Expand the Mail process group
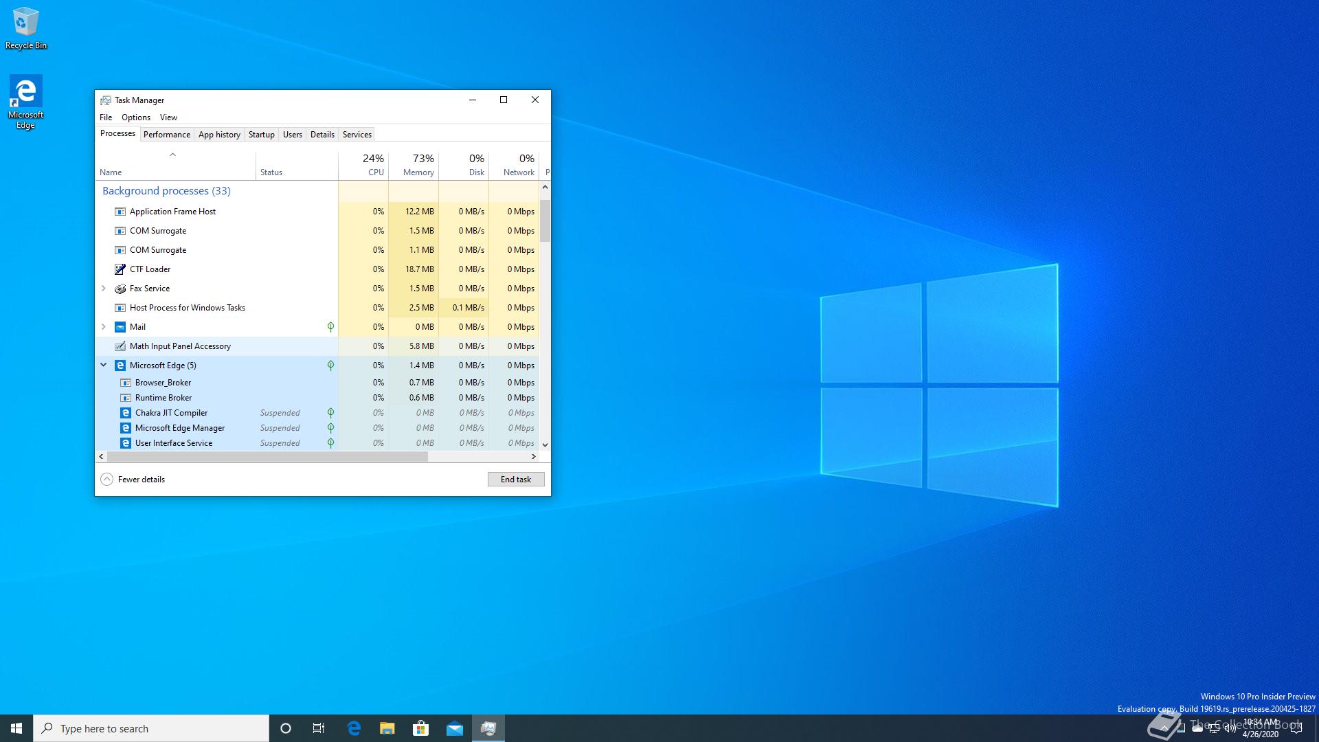1319x742 pixels. point(104,327)
